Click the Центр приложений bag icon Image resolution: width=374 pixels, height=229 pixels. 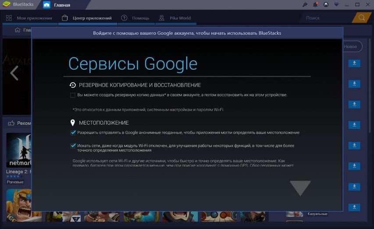click(x=64, y=18)
